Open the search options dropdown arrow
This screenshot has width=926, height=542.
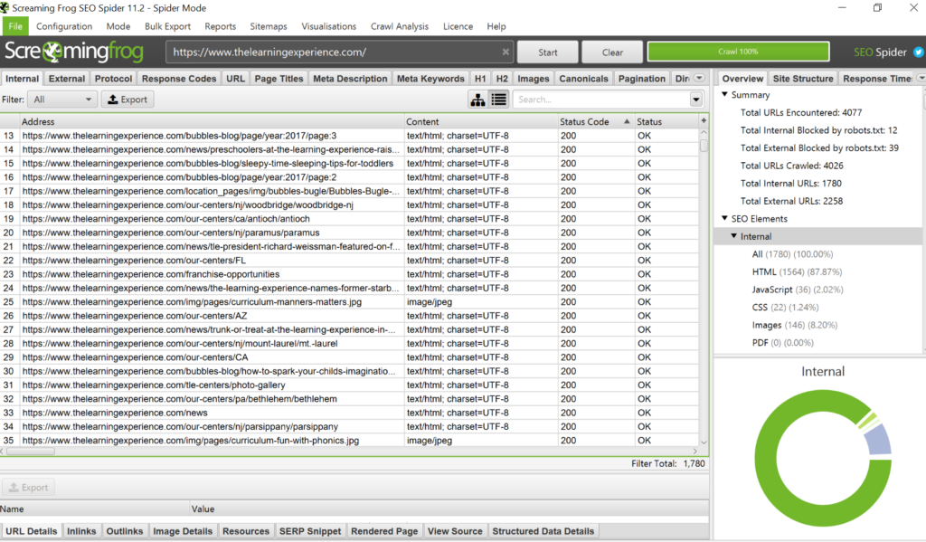[x=696, y=100]
